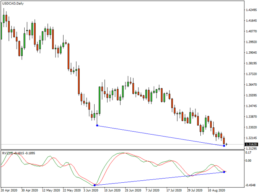The height and width of the screenshot is (194, 259).
Task: Click the blue ascending trendline in RVI panel
Action: [159, 179]
